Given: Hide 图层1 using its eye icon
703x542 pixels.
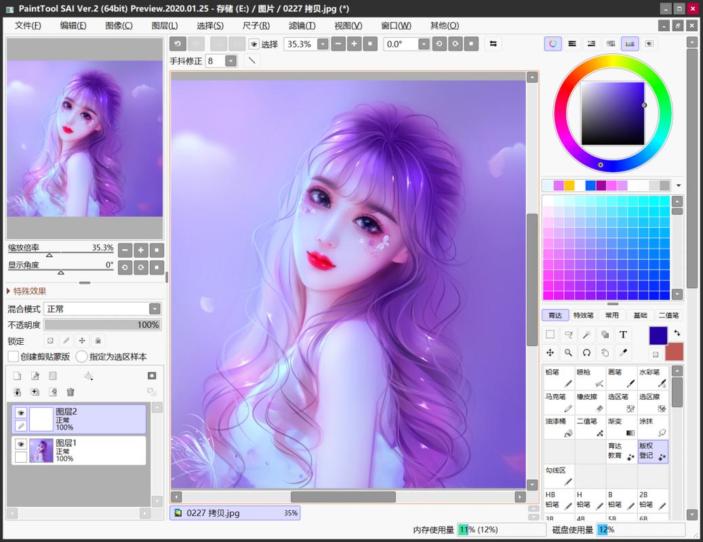Looking at the screenshot, I should (21, 444).
